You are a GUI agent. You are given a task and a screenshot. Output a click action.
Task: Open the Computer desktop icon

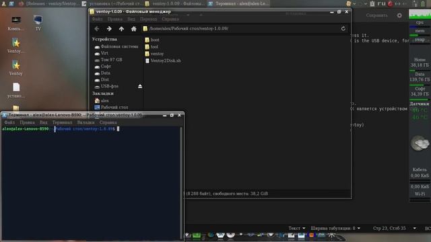(15, 24)
